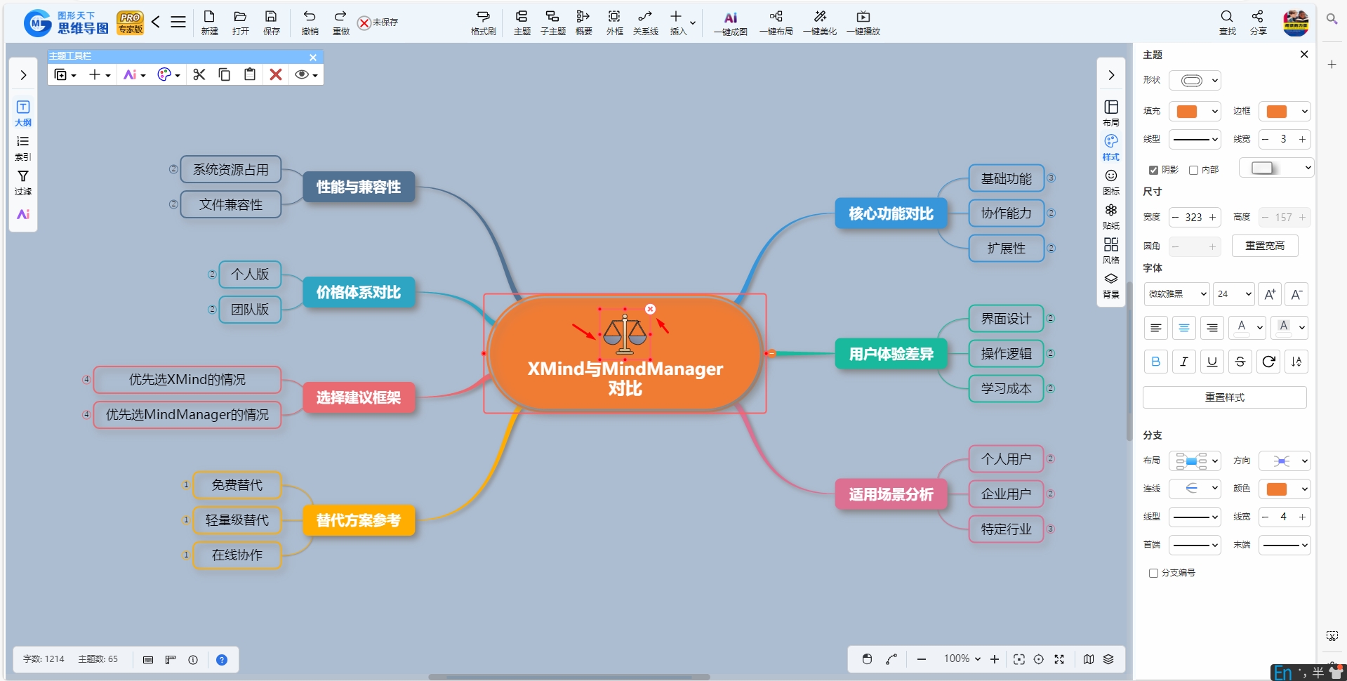
Task: Click scissors cut icon in topic toolbar
Action: [x=199, y=74]
